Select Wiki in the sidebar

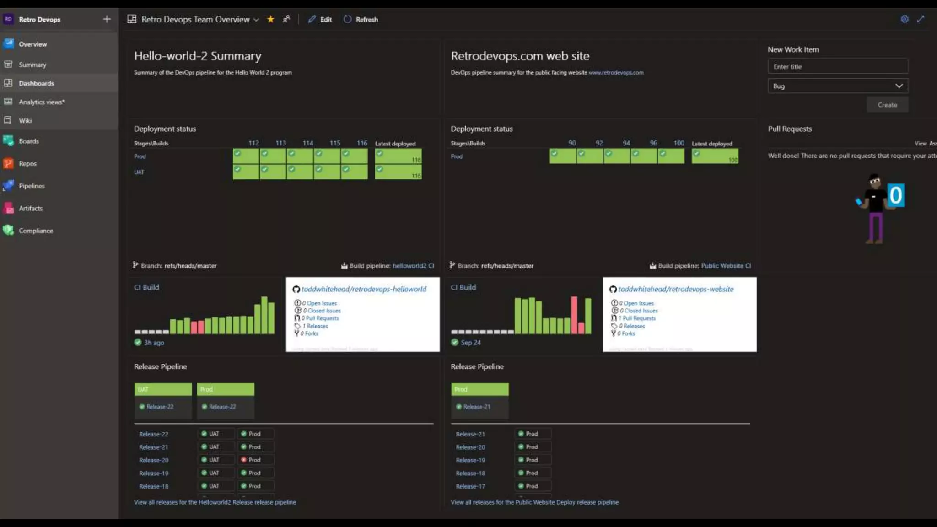pyautogui.click(x=25, y=121)
